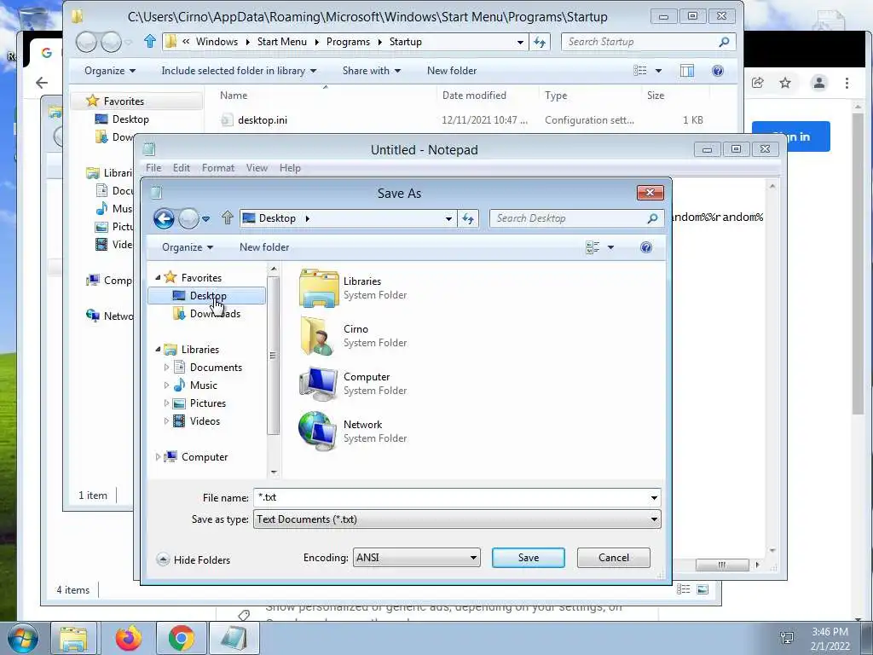Open Notepad Help menu
Screen dimensions: 873x655
(290, 168)
